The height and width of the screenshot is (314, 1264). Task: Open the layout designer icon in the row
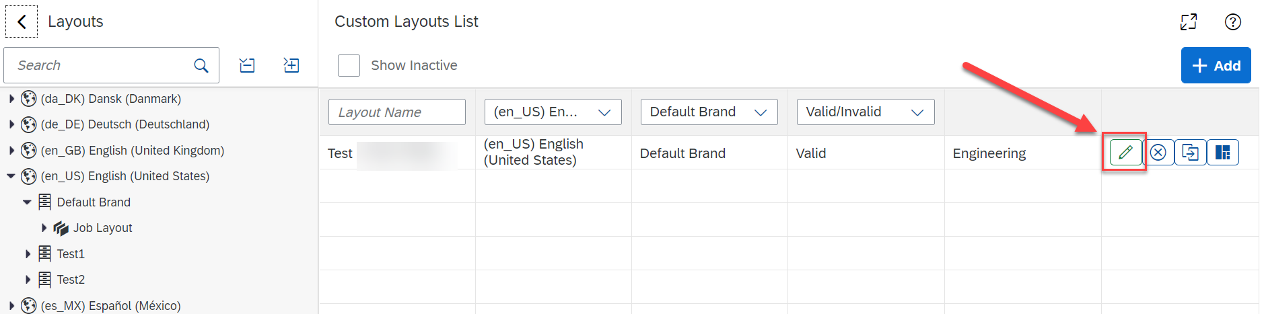pyautogui.click(x=1222, y=153)
